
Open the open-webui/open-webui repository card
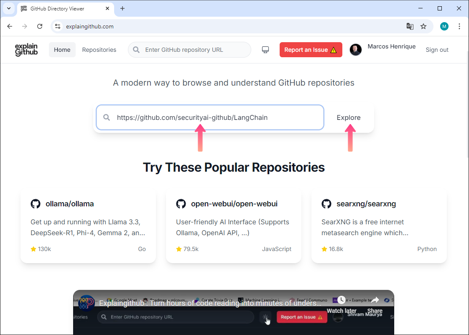pos(234,226)
